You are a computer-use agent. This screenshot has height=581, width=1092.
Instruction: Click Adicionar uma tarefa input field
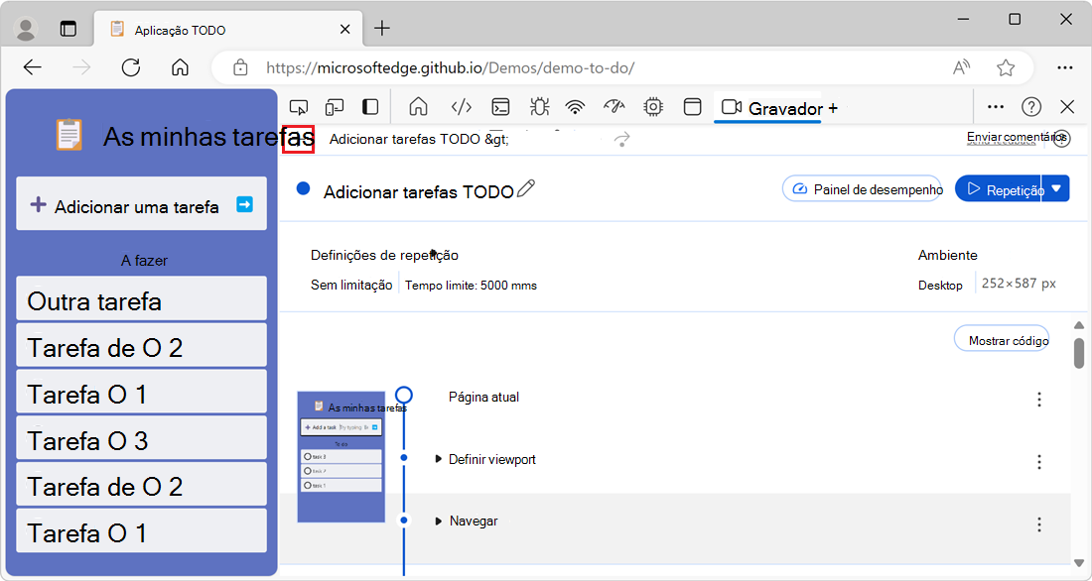141,203
